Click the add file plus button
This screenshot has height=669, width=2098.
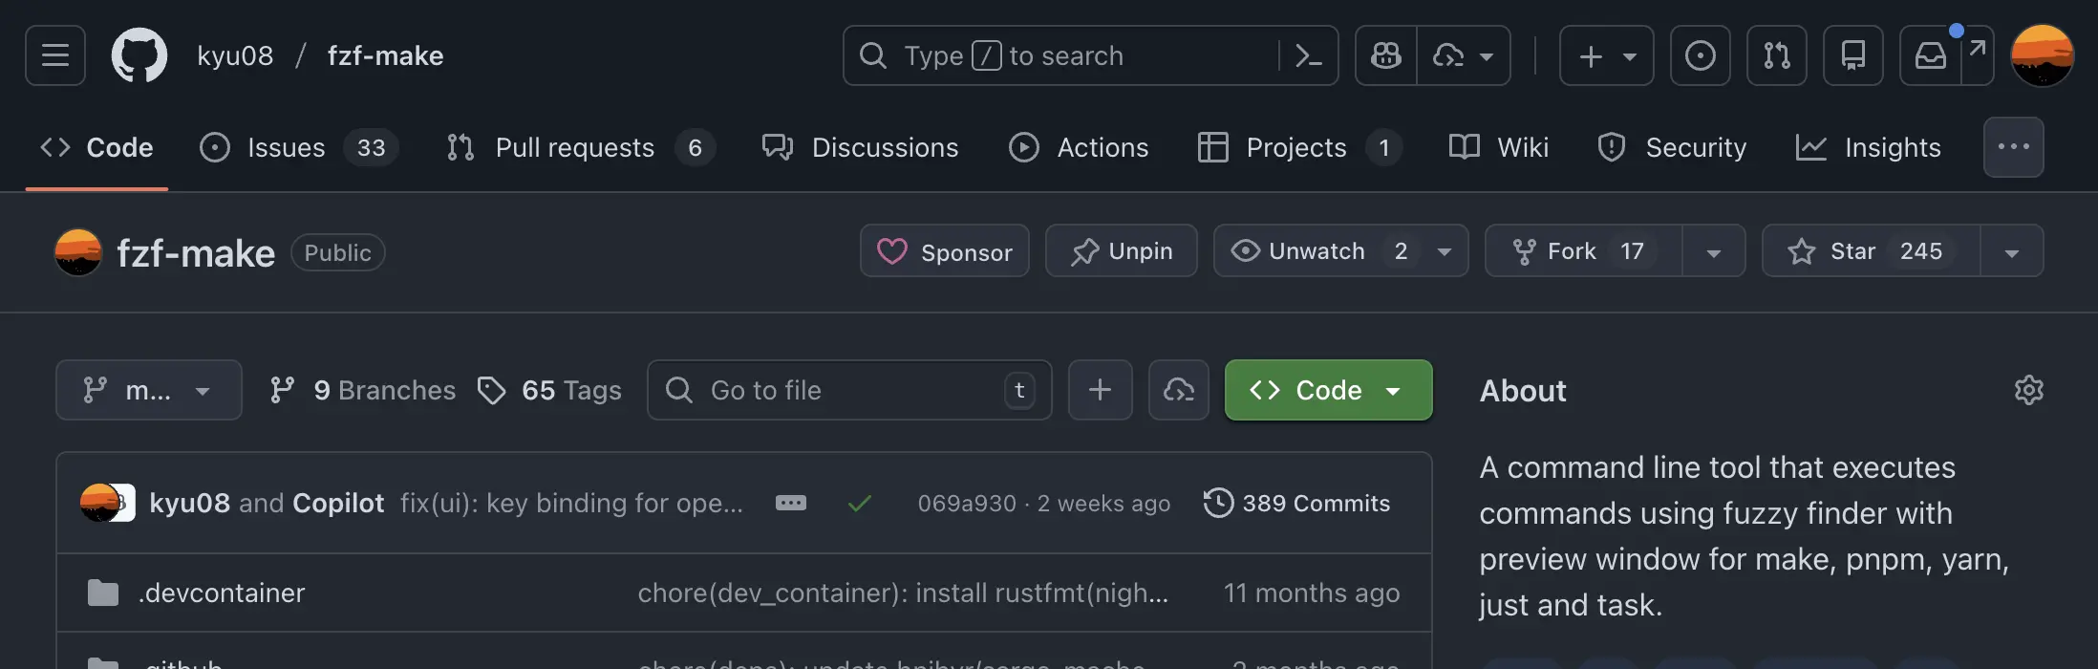pos(1101,390)
